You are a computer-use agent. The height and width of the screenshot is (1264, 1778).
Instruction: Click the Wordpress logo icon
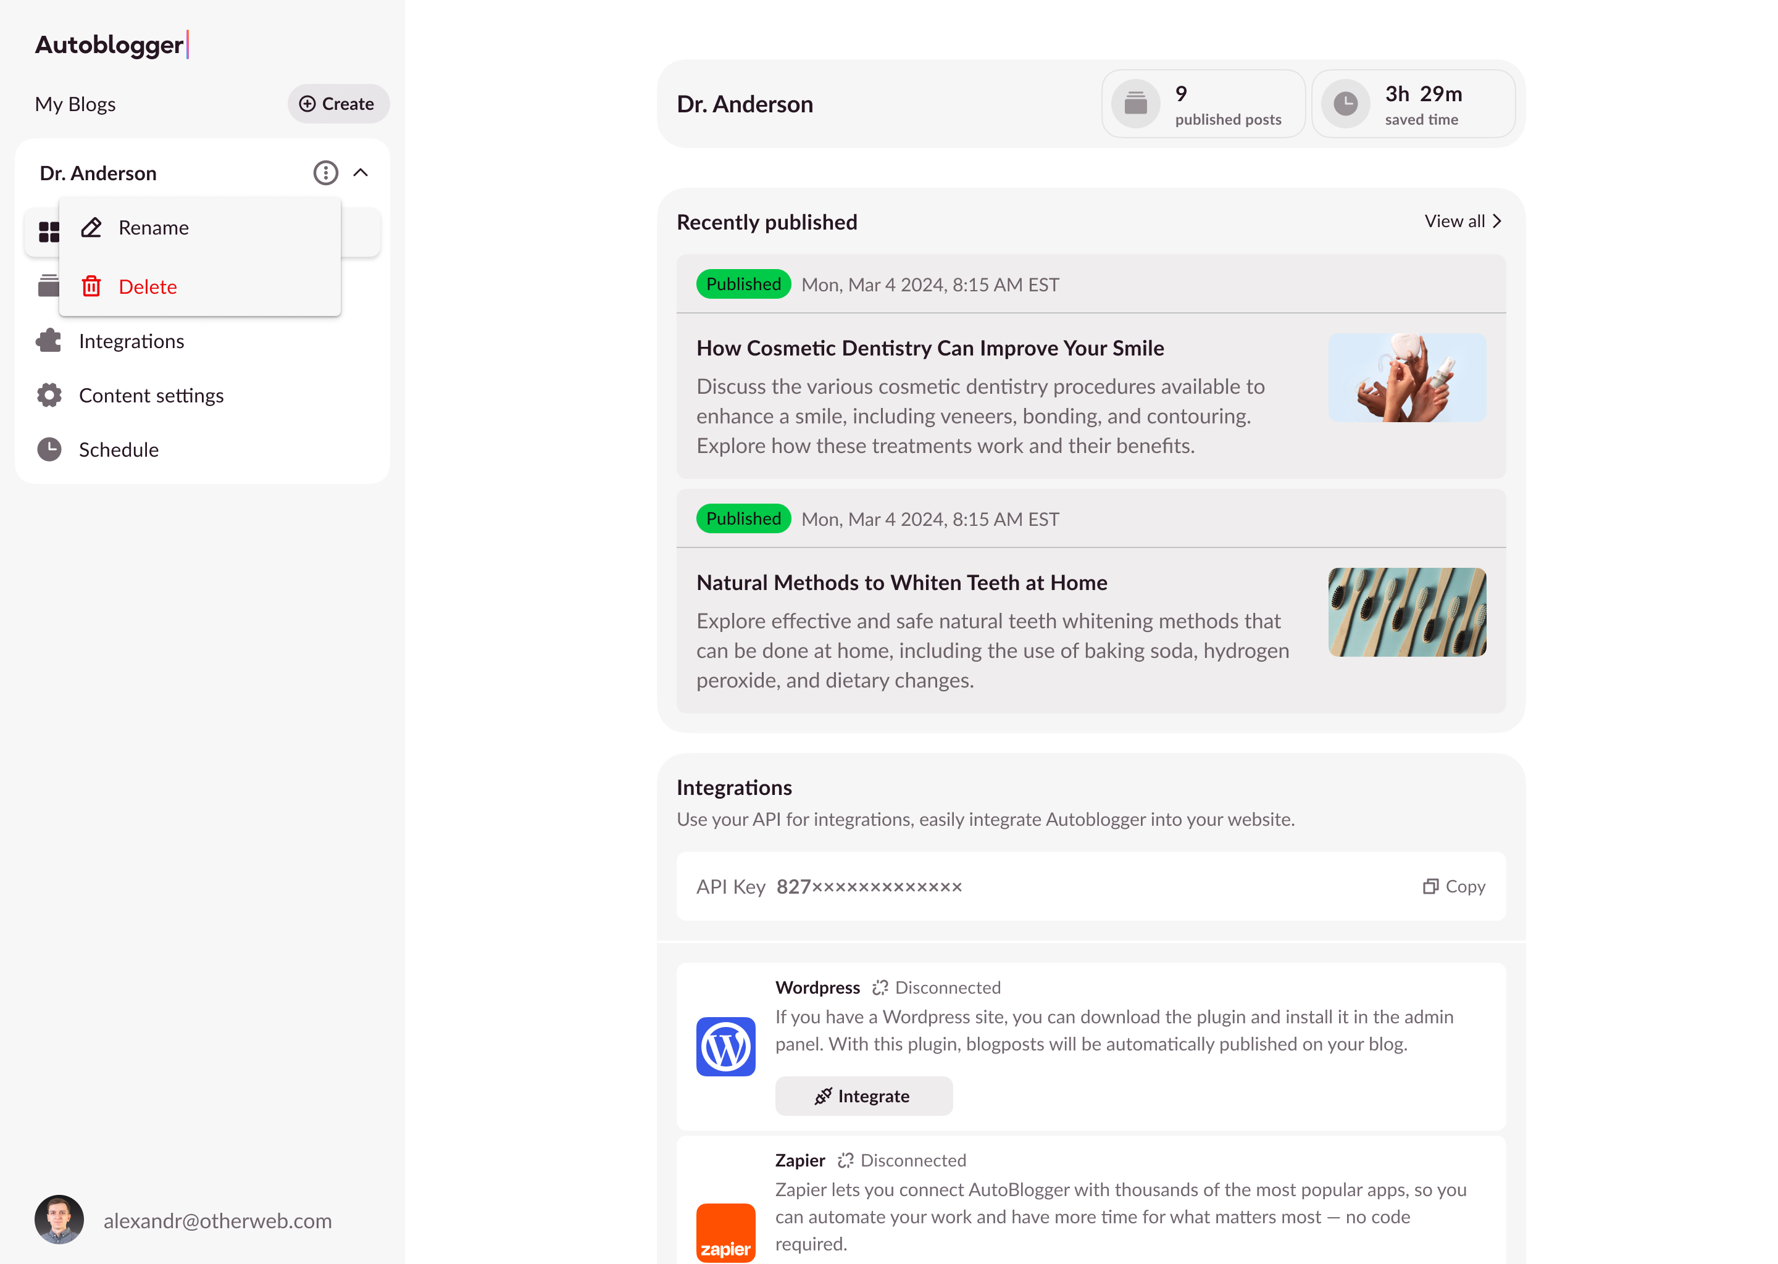click(x=725, y=1046)
